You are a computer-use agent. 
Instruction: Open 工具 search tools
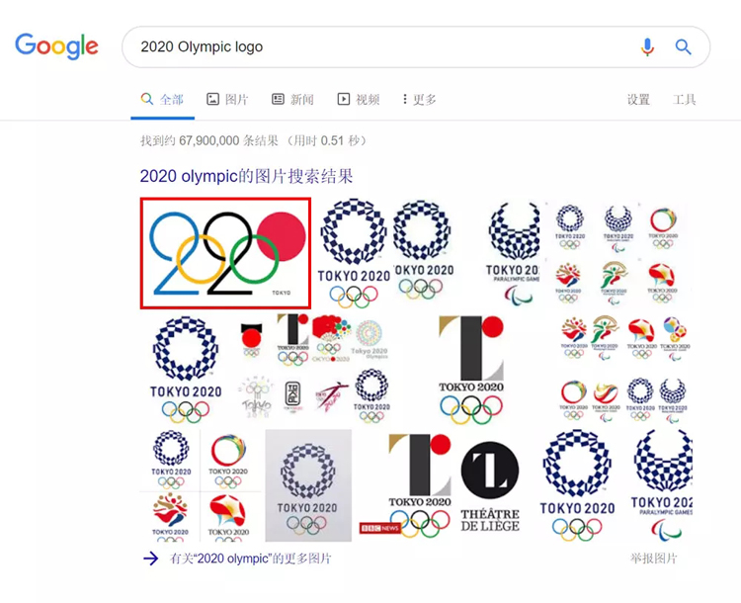pos(684,100)
